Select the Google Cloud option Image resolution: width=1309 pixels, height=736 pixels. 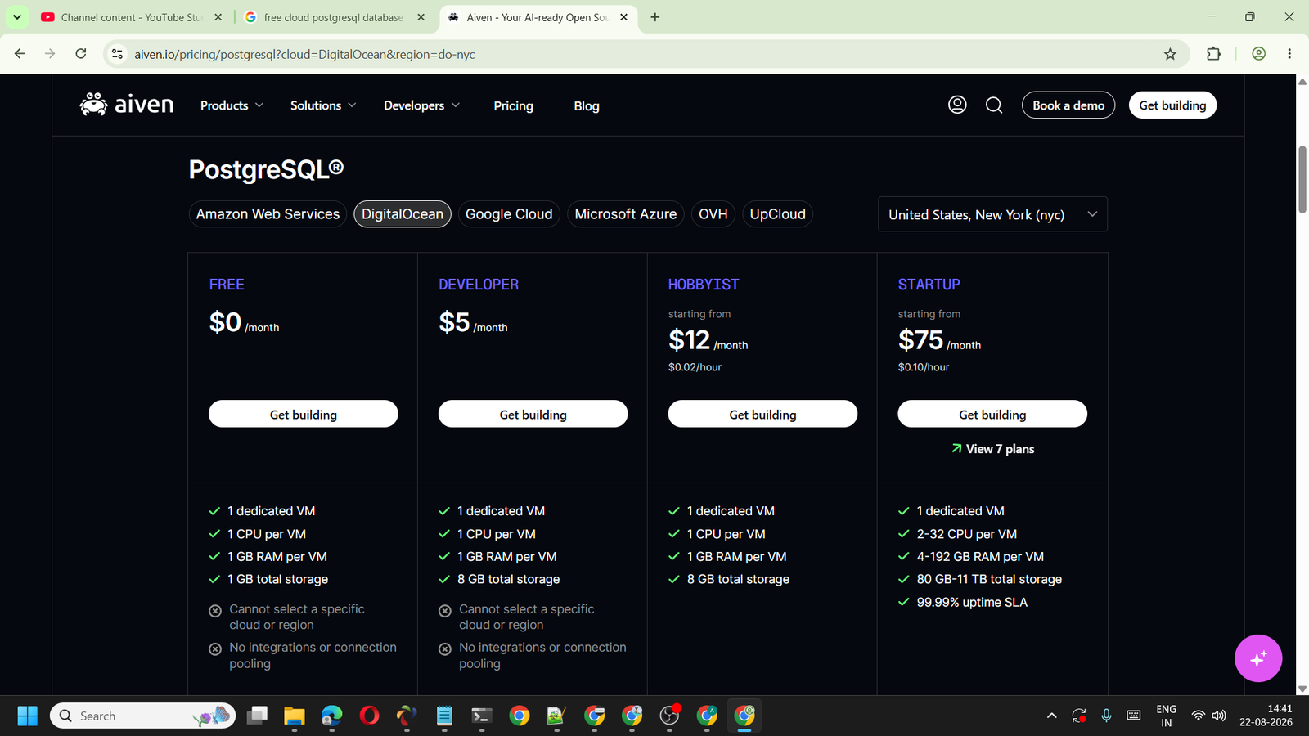509,214
